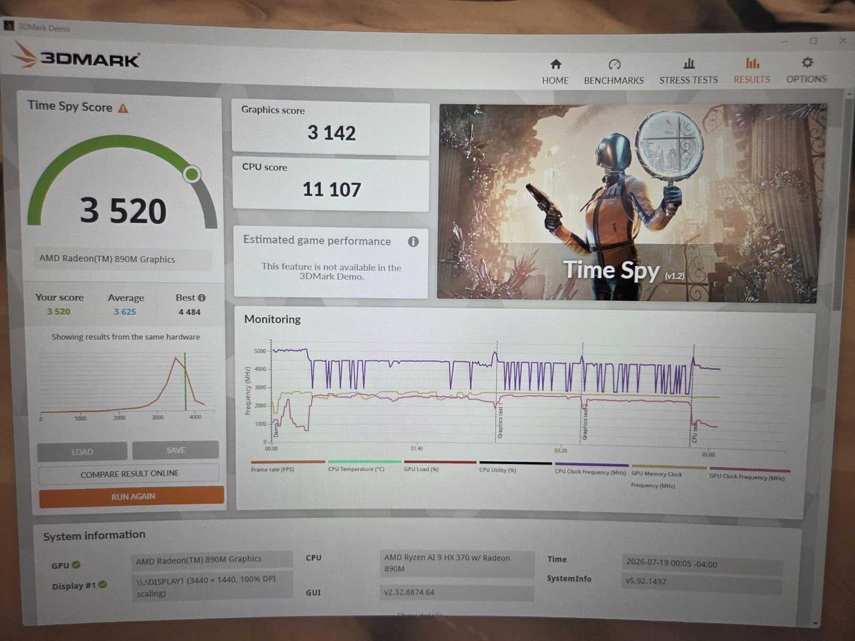
Task: Click the Time value 2026-07-19 00:05 -04:00
Action: point(702,563)
